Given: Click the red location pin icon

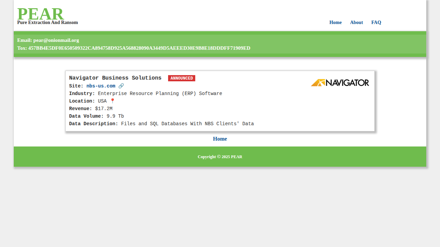Looking at the screenshot, I should 112,101.
